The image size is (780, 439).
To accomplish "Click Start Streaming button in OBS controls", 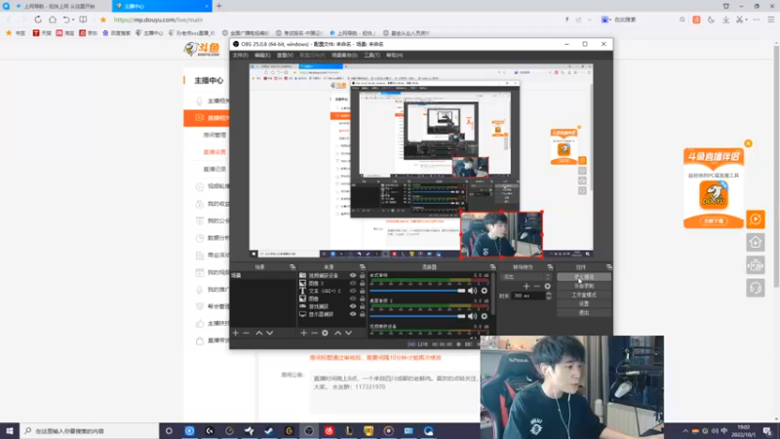I will click(x=584, y=277).
